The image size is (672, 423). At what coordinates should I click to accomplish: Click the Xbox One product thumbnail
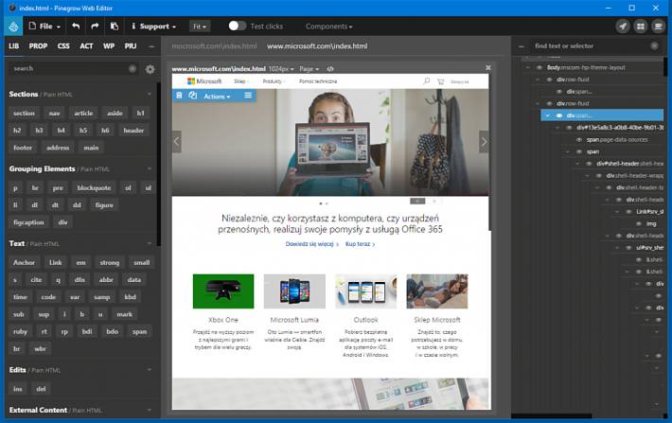pyautogui.click(x=223, y=291)
